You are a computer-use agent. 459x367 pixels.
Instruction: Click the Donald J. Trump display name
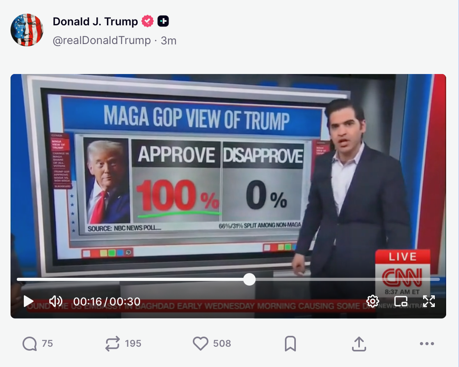pos(95,22)
